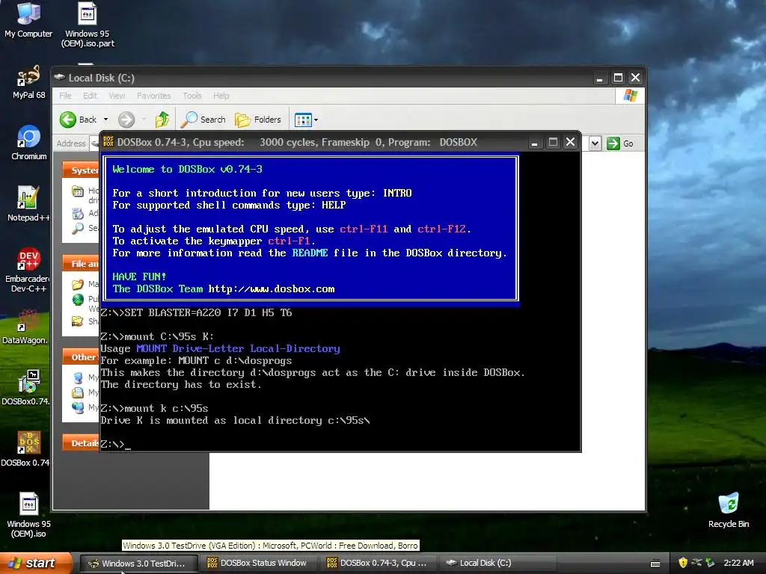Viewport: 766px width, 574px height.
Task: Click the network connection tray icon
Action: pyautogui.click(x=697, y=563)
